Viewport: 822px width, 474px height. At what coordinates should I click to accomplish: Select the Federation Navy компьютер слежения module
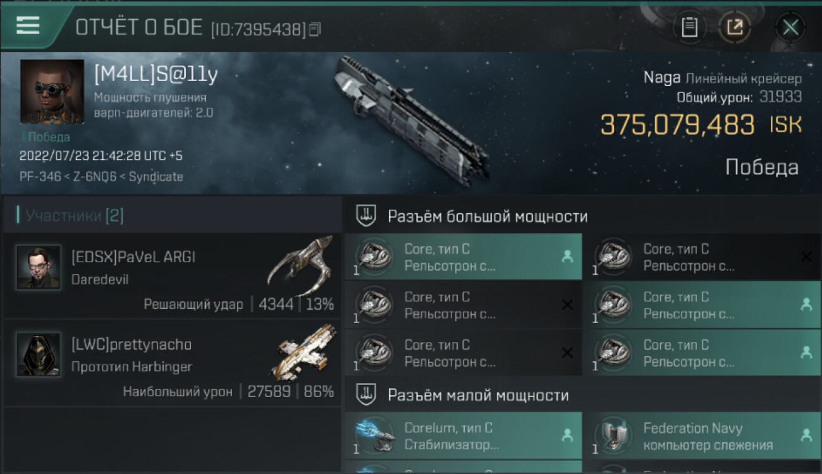click(702, 436)
